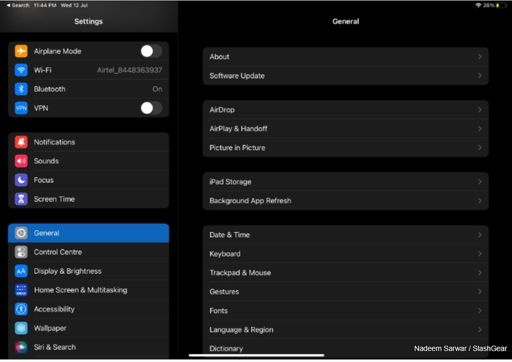
Task: Tap the status bar clock 11:44 PM
Action: [x=45, y=5]
